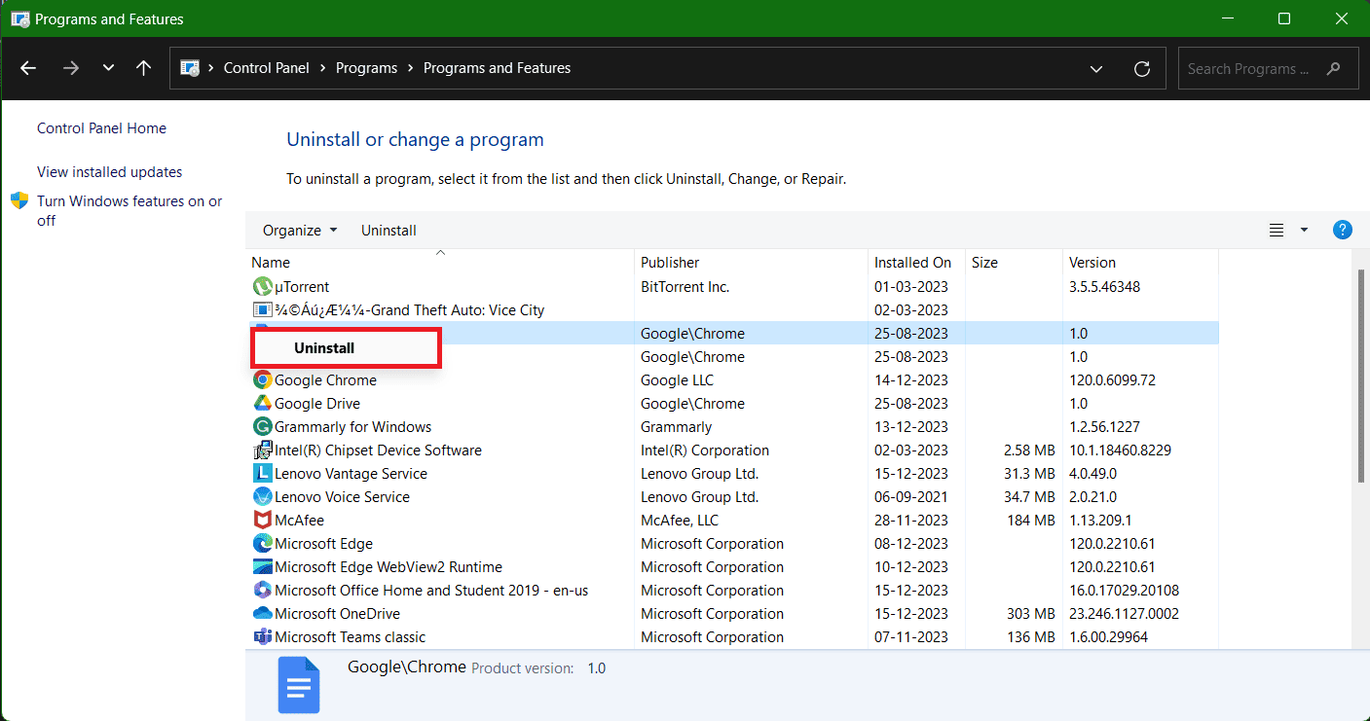Expand the address bar history dropdown
Image resolution: width=1370 pixels, height=721 pixels.
point(1096,69)
